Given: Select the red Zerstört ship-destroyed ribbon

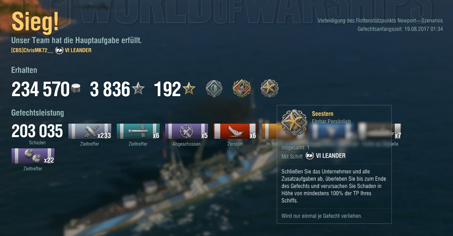Looking at the screenshot, I should click(x=235, y=131).
